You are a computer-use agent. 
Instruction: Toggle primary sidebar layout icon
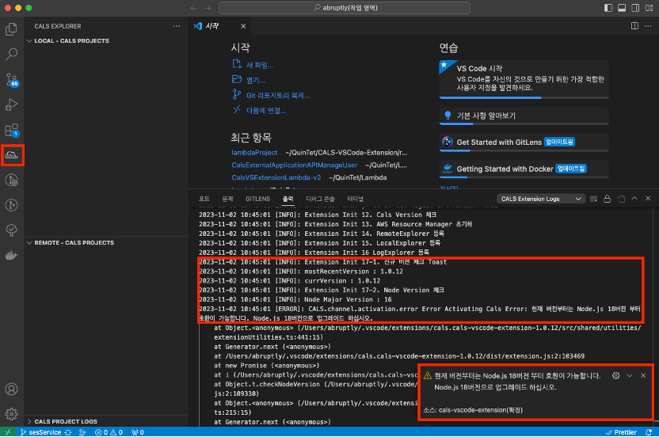tap(608, 8)
